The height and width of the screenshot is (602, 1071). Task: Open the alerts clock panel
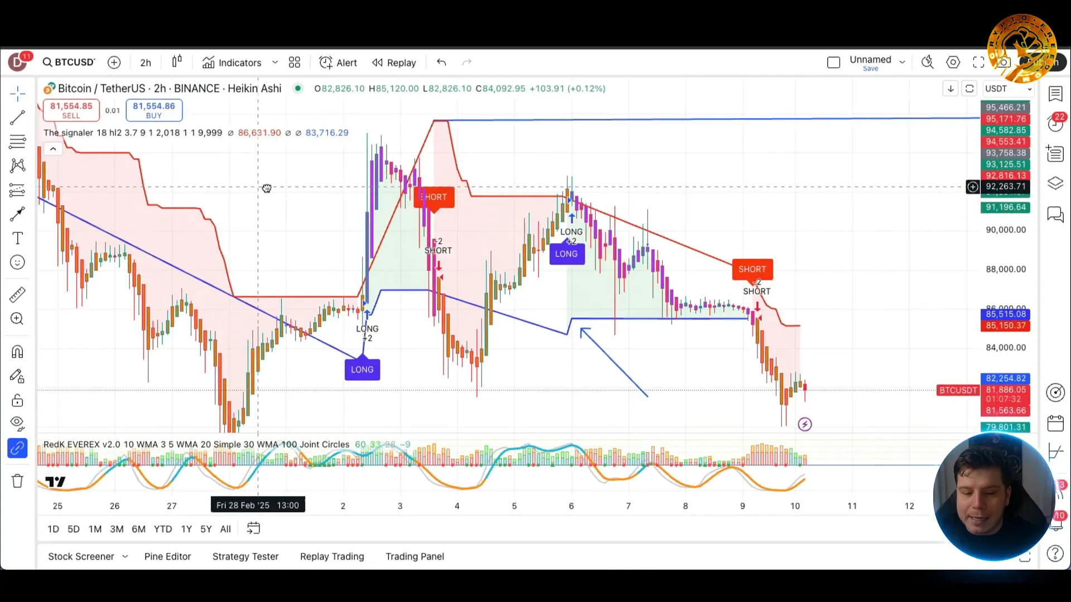(1055, 123)
